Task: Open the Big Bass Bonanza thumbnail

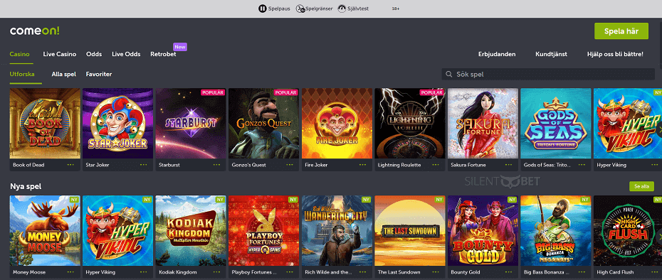Action: coord(556,230)
